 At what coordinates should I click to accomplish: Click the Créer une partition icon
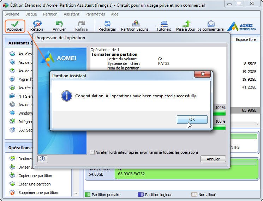[12, 184]
